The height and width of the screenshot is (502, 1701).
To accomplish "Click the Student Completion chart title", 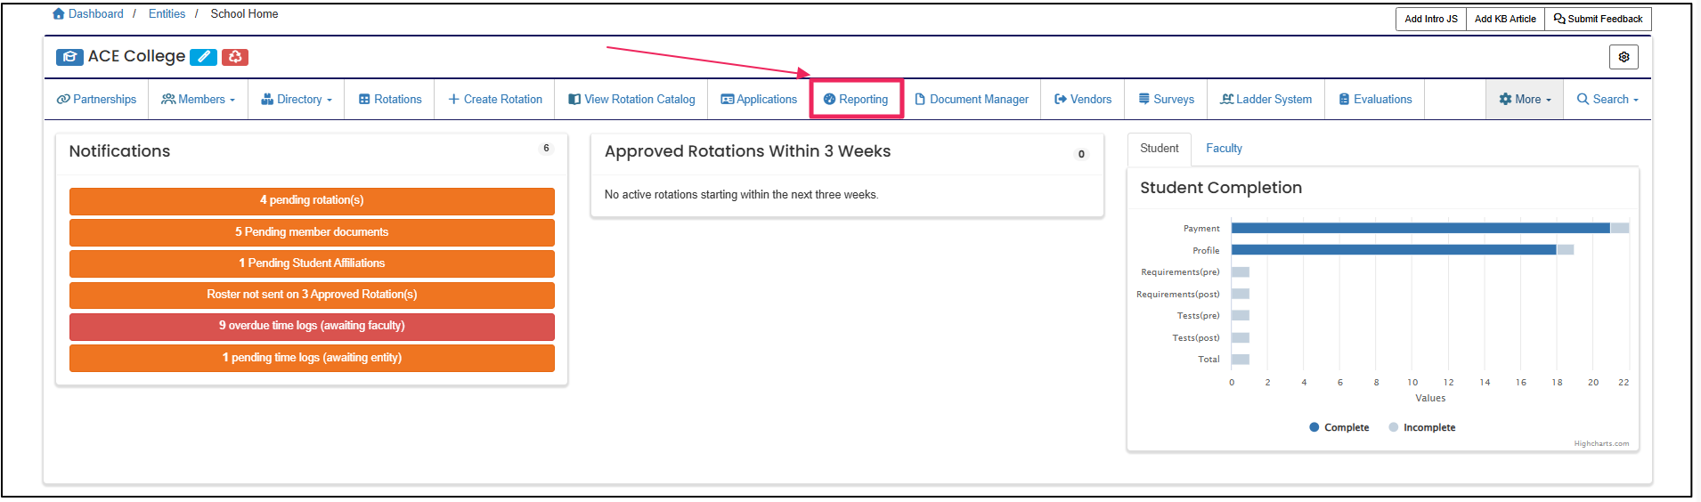I will 1221,188.
